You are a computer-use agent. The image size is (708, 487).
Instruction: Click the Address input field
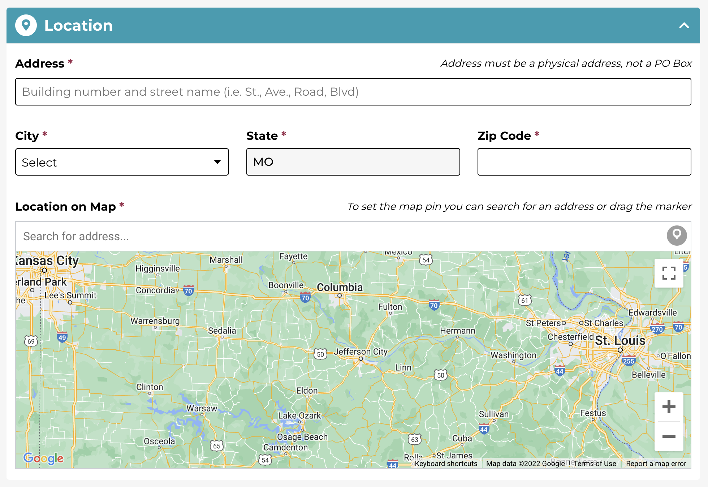point(353,92)
